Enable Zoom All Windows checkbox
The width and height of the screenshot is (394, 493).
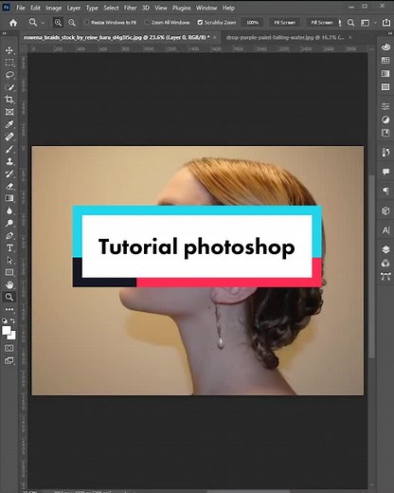click(147, 23)
